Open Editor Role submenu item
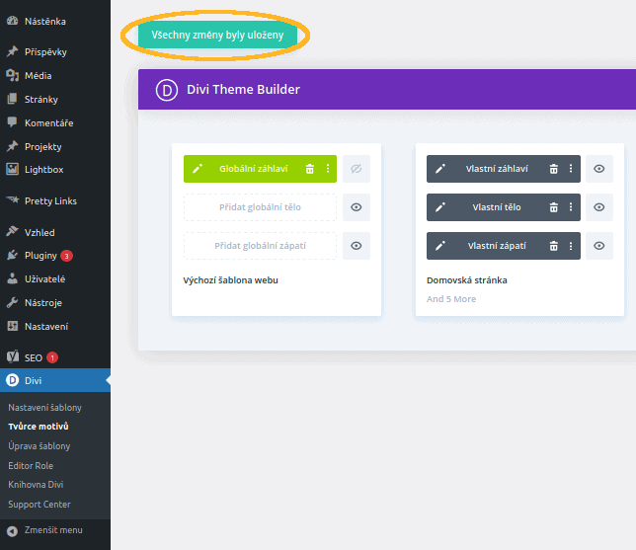The height and width of the screenshot is (550, 636). tap(31, 466)
